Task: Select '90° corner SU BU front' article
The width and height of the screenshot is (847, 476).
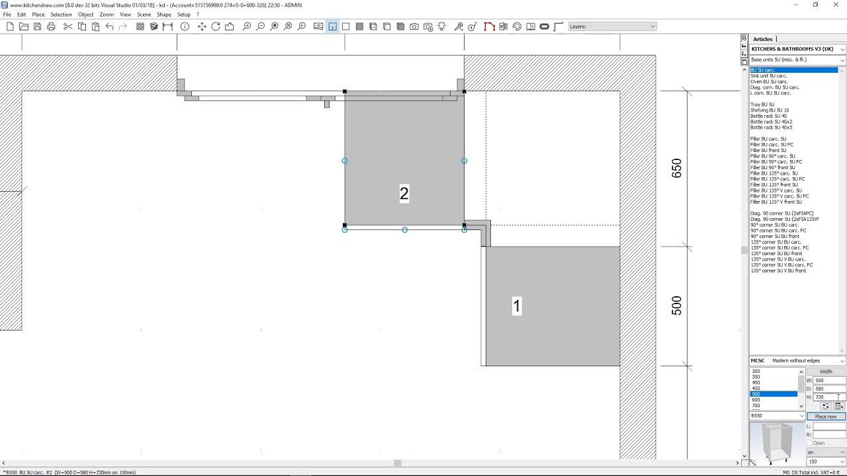Action: point(775,236)
